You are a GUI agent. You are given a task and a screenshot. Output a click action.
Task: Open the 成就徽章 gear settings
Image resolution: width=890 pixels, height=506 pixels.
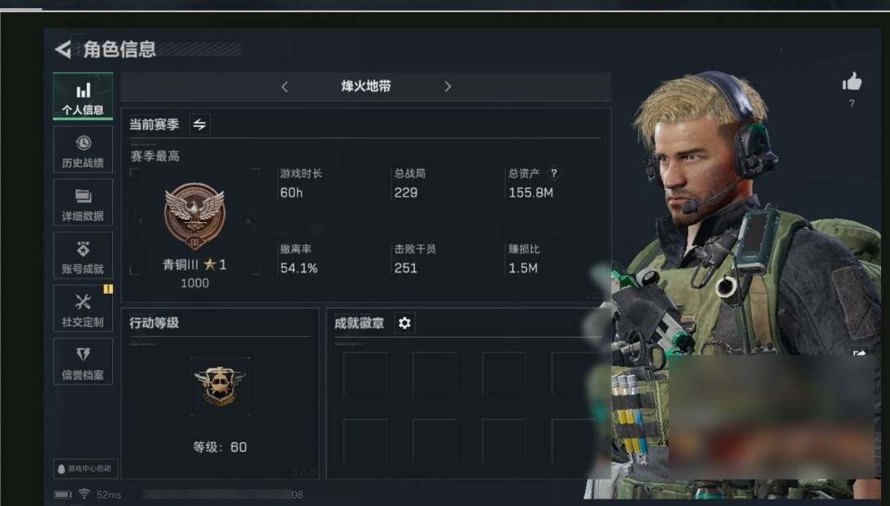pos(404,323)
